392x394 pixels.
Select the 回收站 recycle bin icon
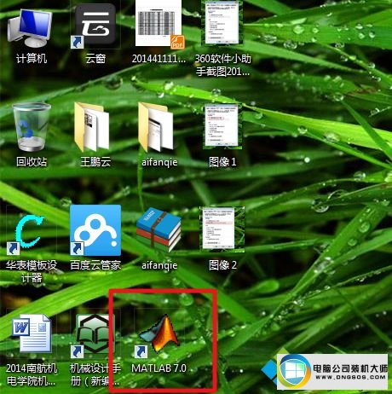pos(32,127)
